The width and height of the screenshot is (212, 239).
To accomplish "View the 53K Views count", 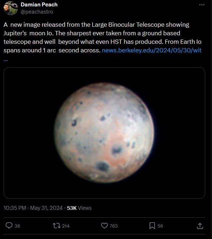I will (x=79, y=208).
